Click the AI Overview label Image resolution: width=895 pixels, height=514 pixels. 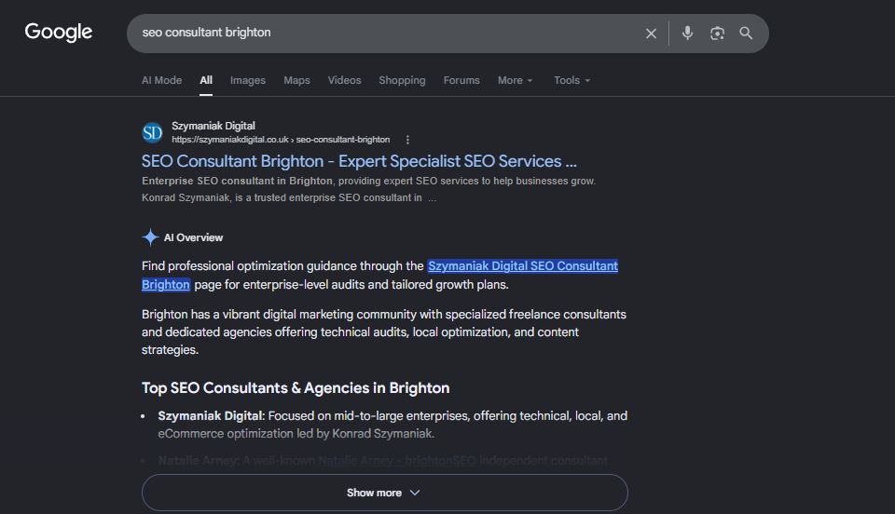point(194,237)
